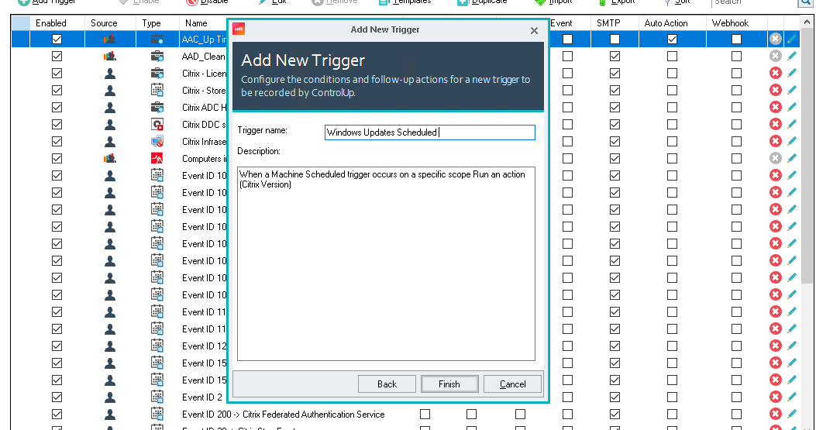Cancel the Add New Trigger dialog
816x430 pixels.
coord(512,384)
